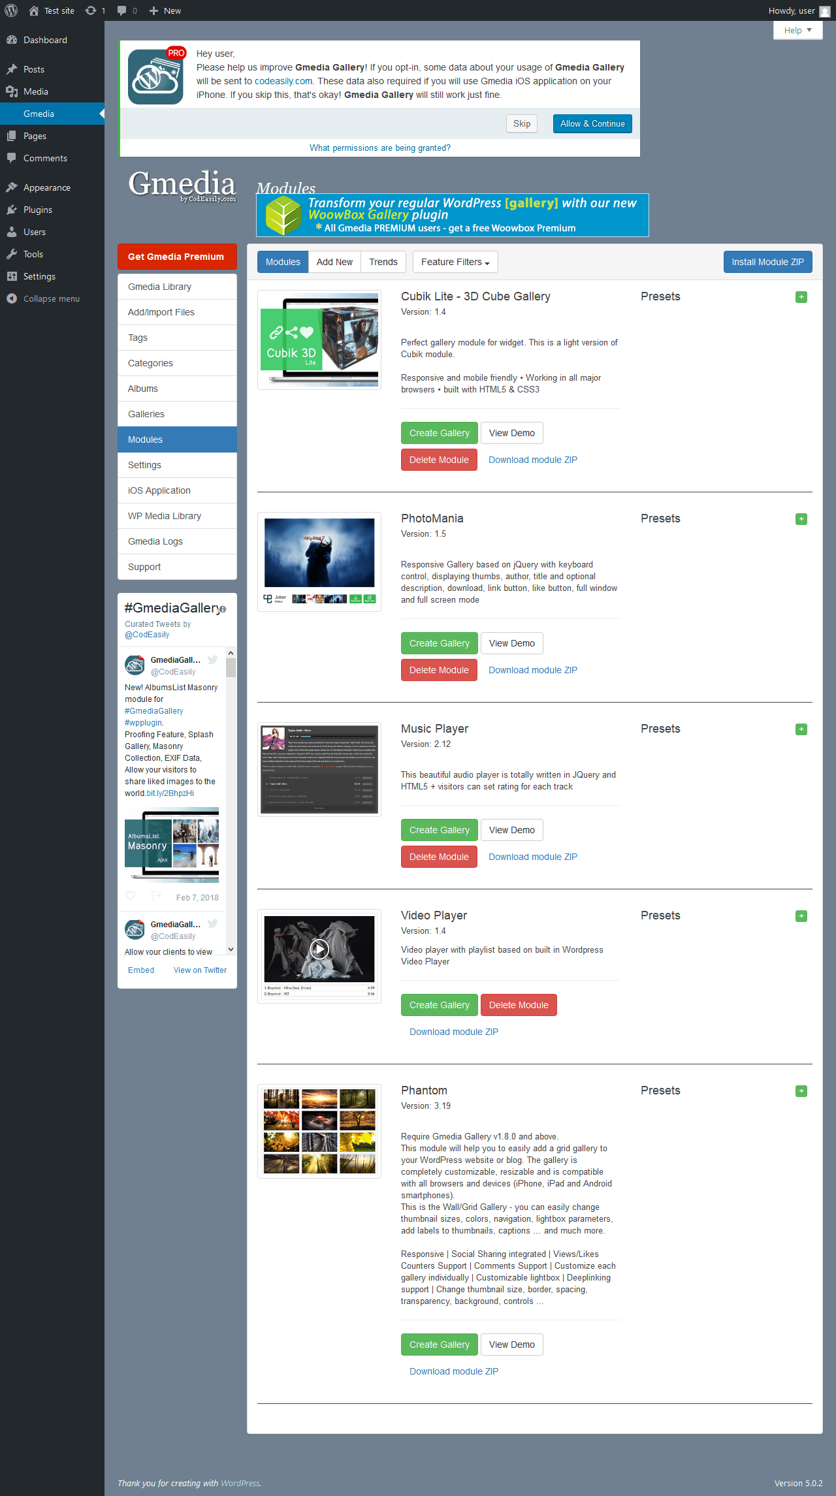This screenshot has height=1496, width=836.
Task: Click the WordPress logo in admin bar
Action: pyautogui.click(x=11, y=10)
